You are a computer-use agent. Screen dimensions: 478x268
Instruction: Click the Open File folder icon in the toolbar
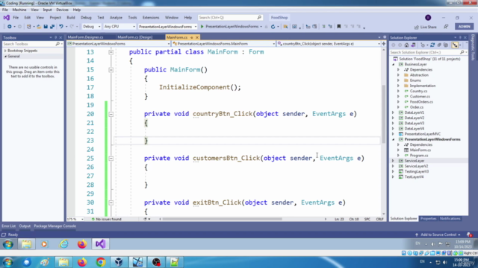click(x=39, y=27)
